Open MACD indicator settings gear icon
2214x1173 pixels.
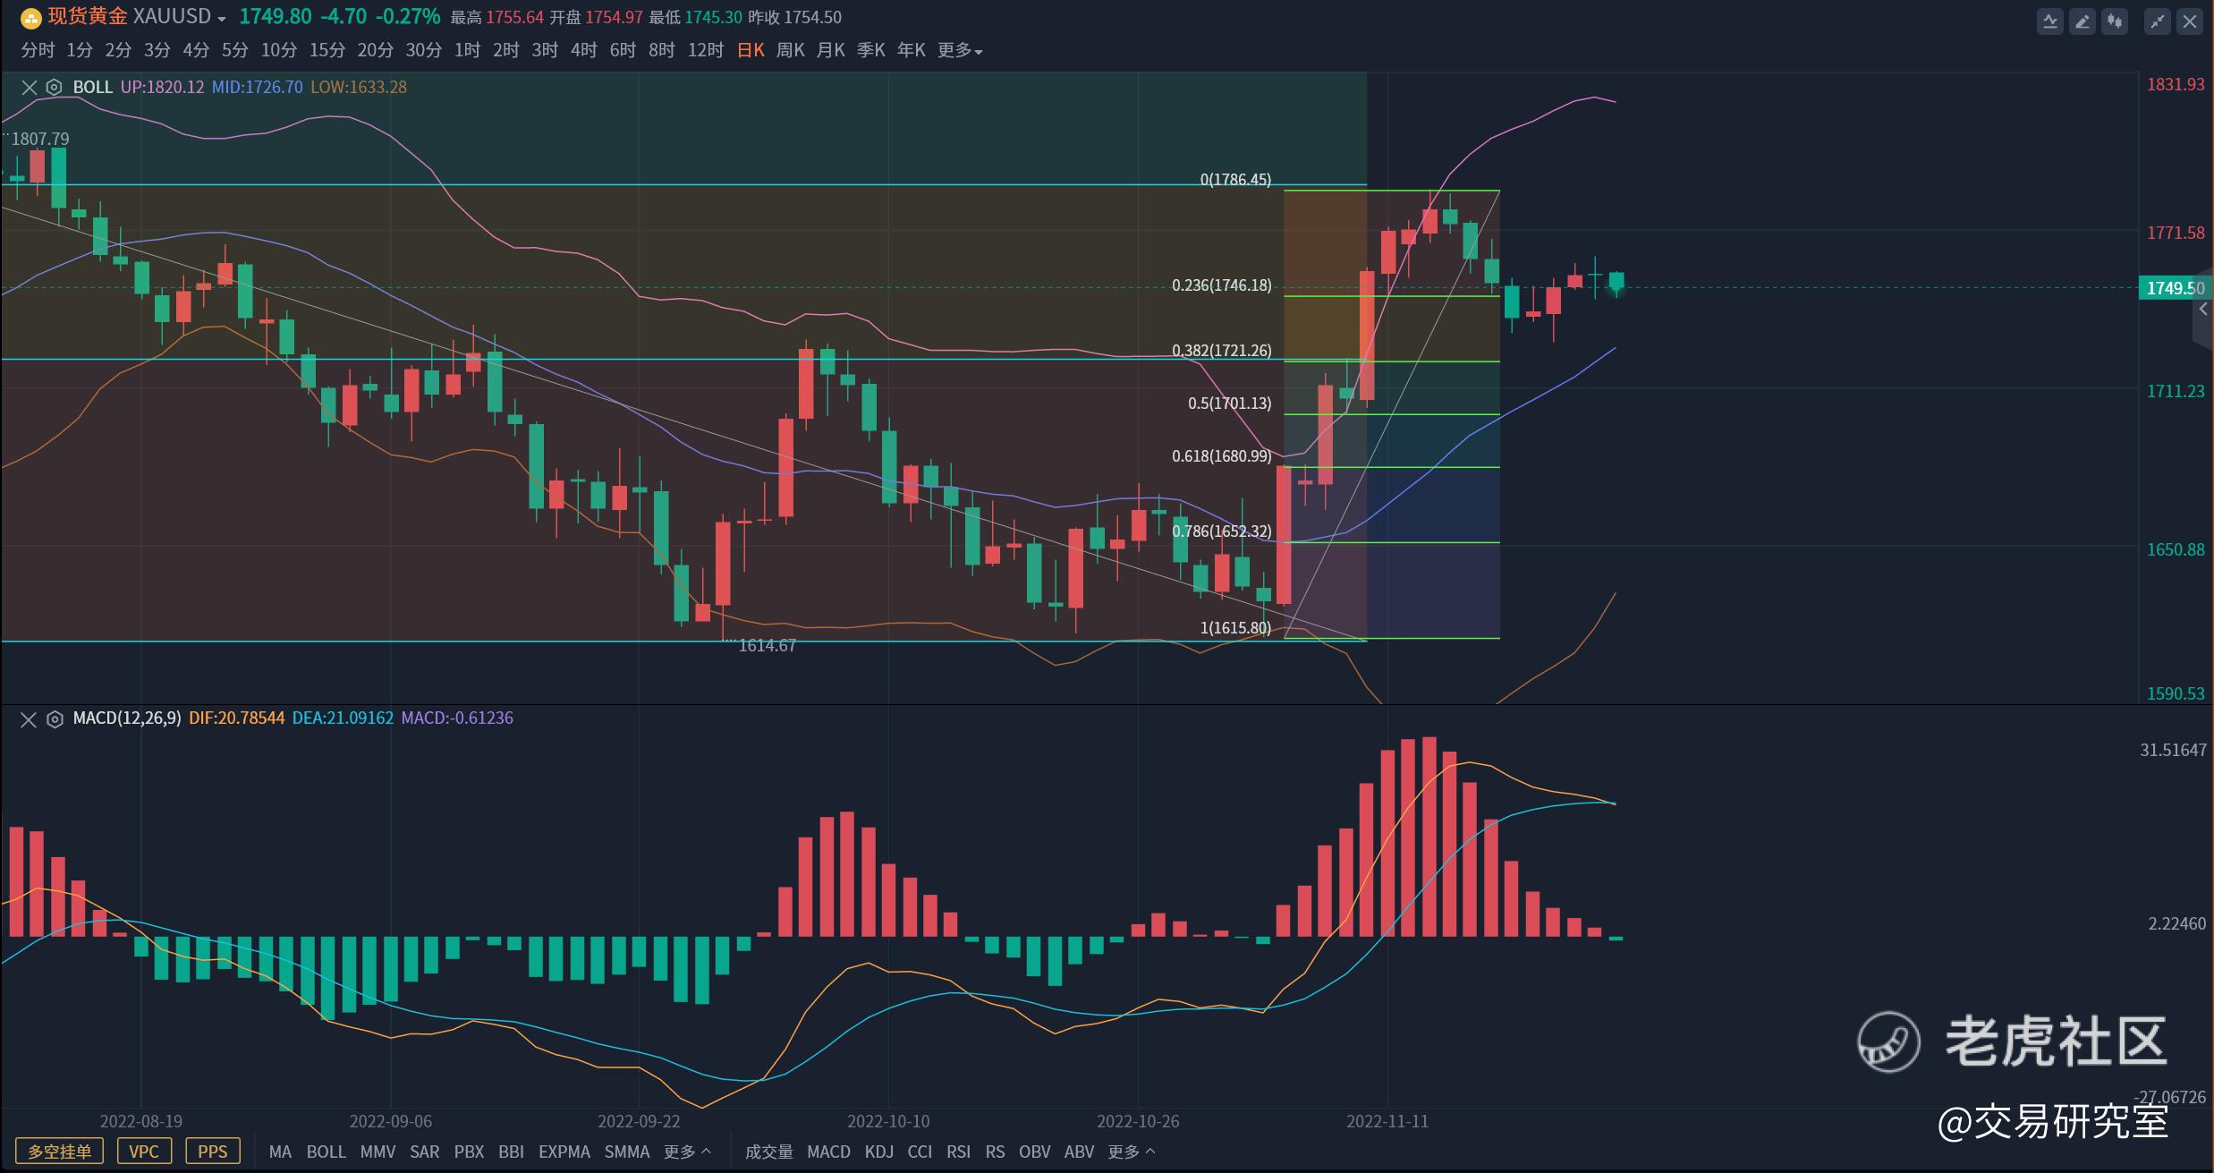(54, 719)
